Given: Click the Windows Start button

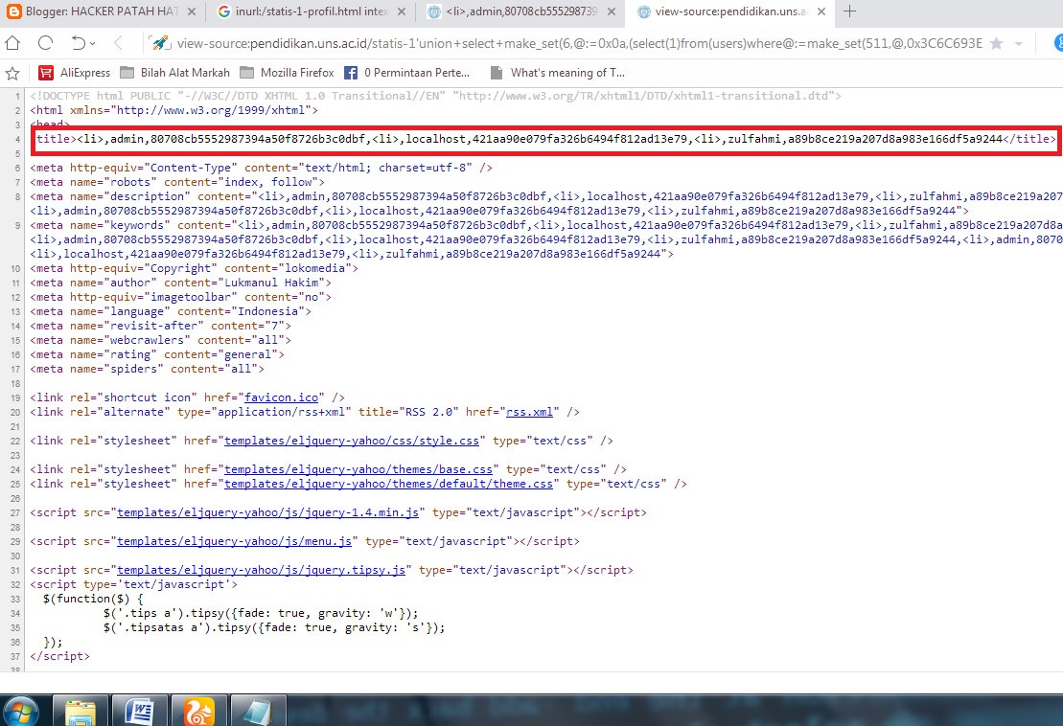Looking at the screenshot, I should (x=21, y=711).
